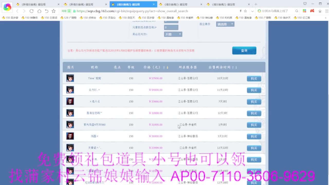The height and width of the screenshot is (185, 329).
Task: Open the browser download manager icon
Action: click(x=320, y=11)
